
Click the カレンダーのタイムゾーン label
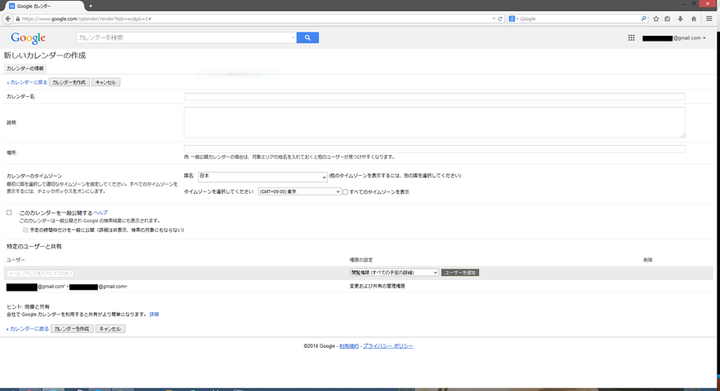tap(34, 176)
